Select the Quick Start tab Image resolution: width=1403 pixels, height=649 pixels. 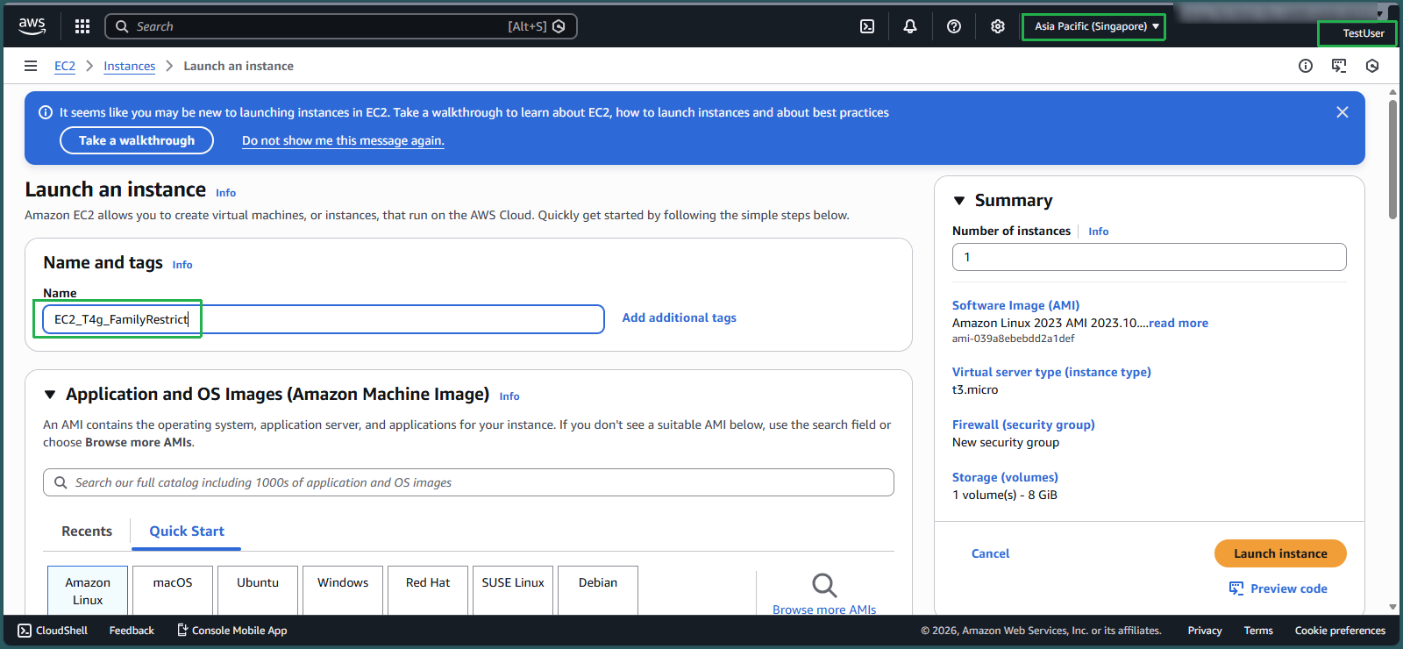[187, 531]
